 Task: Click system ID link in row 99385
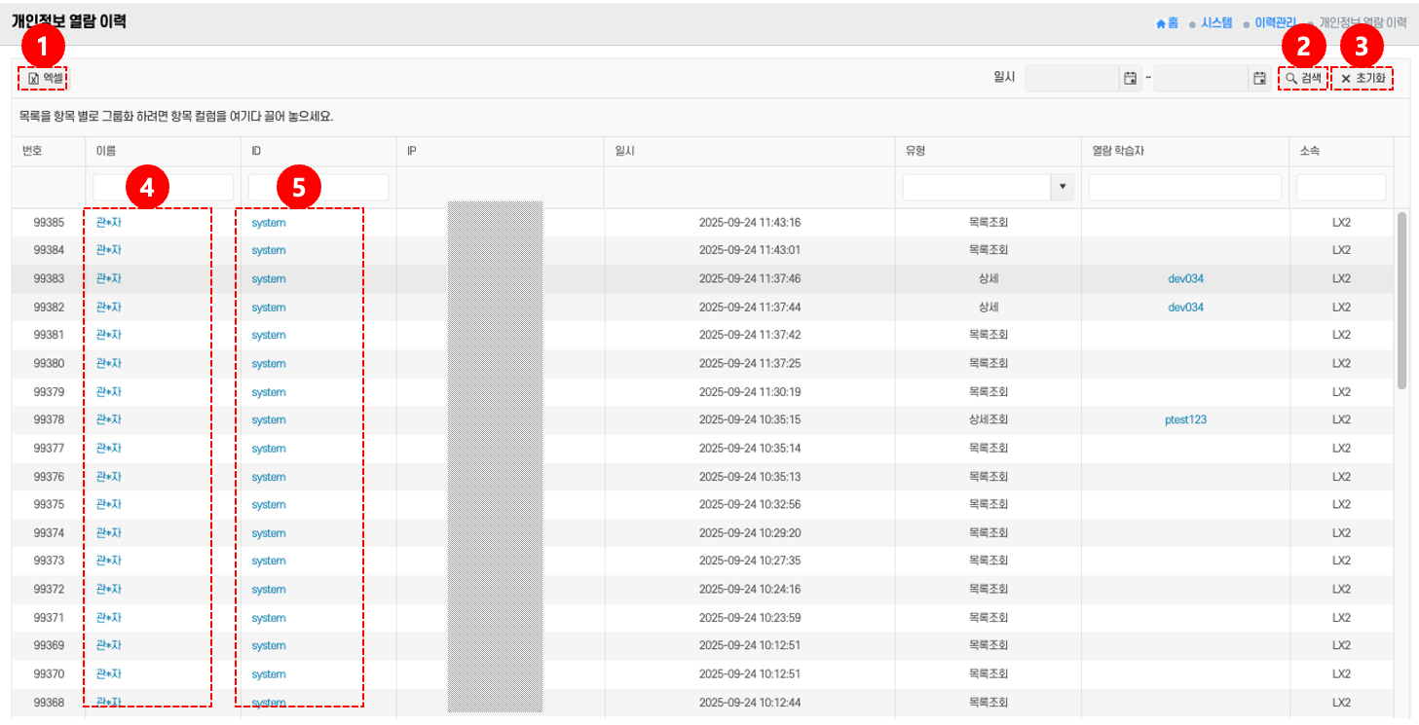[269, 223]
